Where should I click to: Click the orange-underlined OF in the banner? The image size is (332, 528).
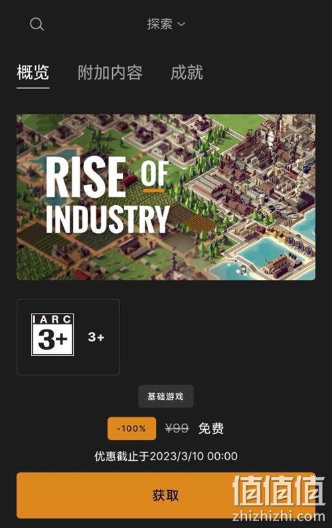click(x=154, y=175)
